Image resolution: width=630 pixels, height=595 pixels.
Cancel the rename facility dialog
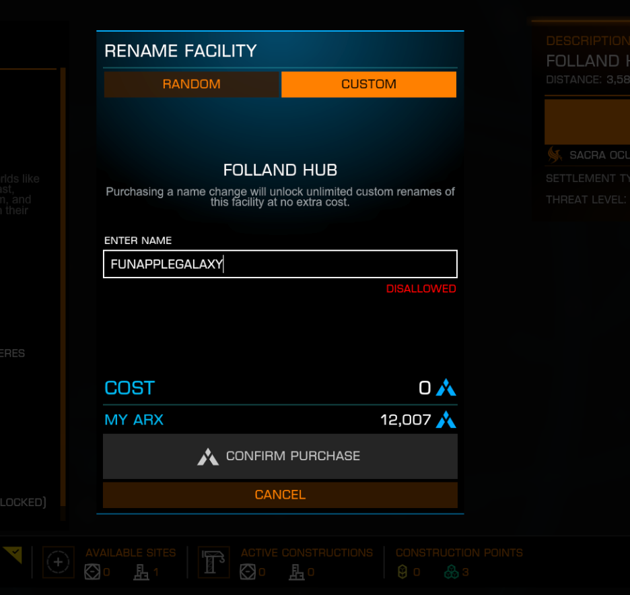pyautogui.click(x=280, y=495)
